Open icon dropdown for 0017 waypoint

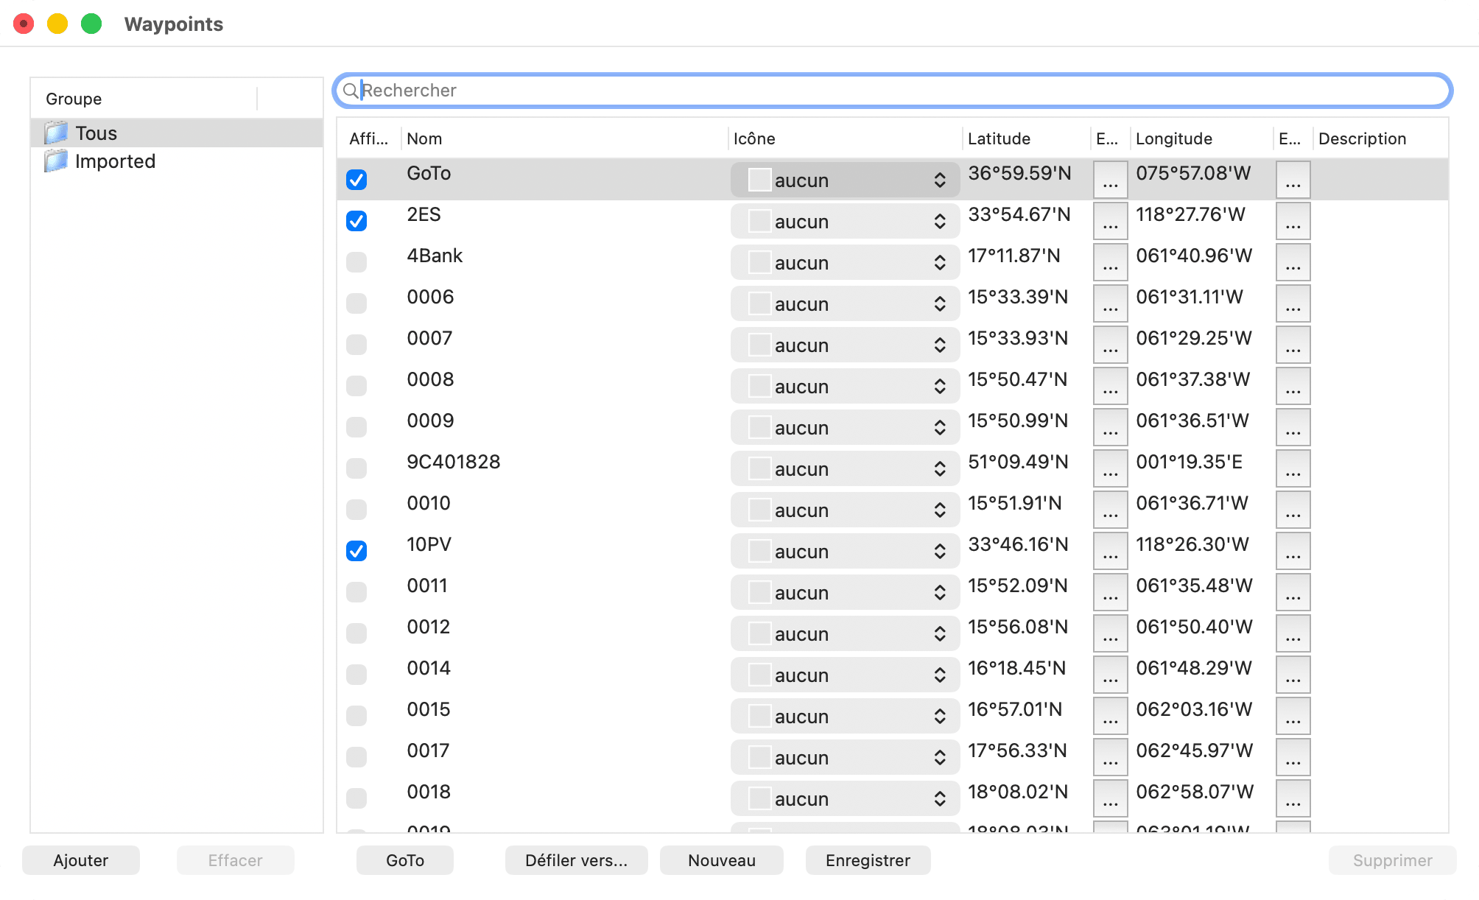click(845, 757)
